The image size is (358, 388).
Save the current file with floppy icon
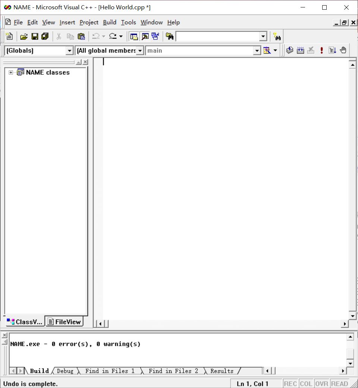(35, 36)
